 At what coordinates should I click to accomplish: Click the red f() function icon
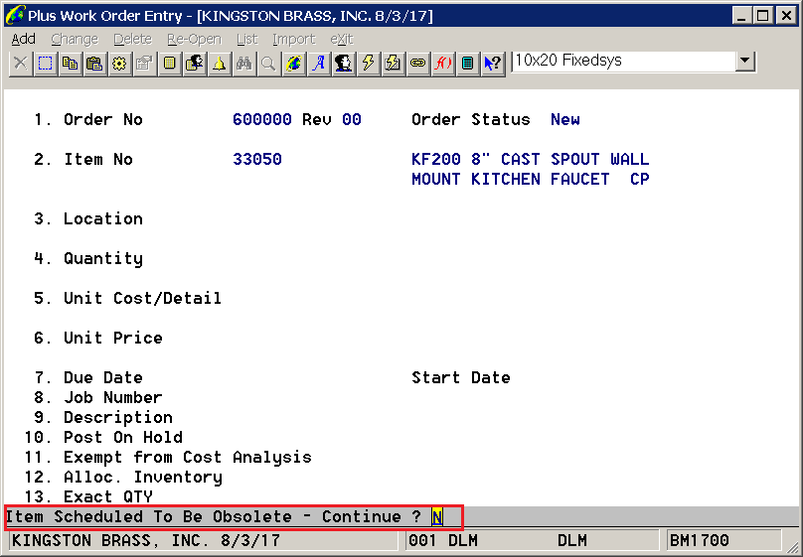tap(442, 64)
